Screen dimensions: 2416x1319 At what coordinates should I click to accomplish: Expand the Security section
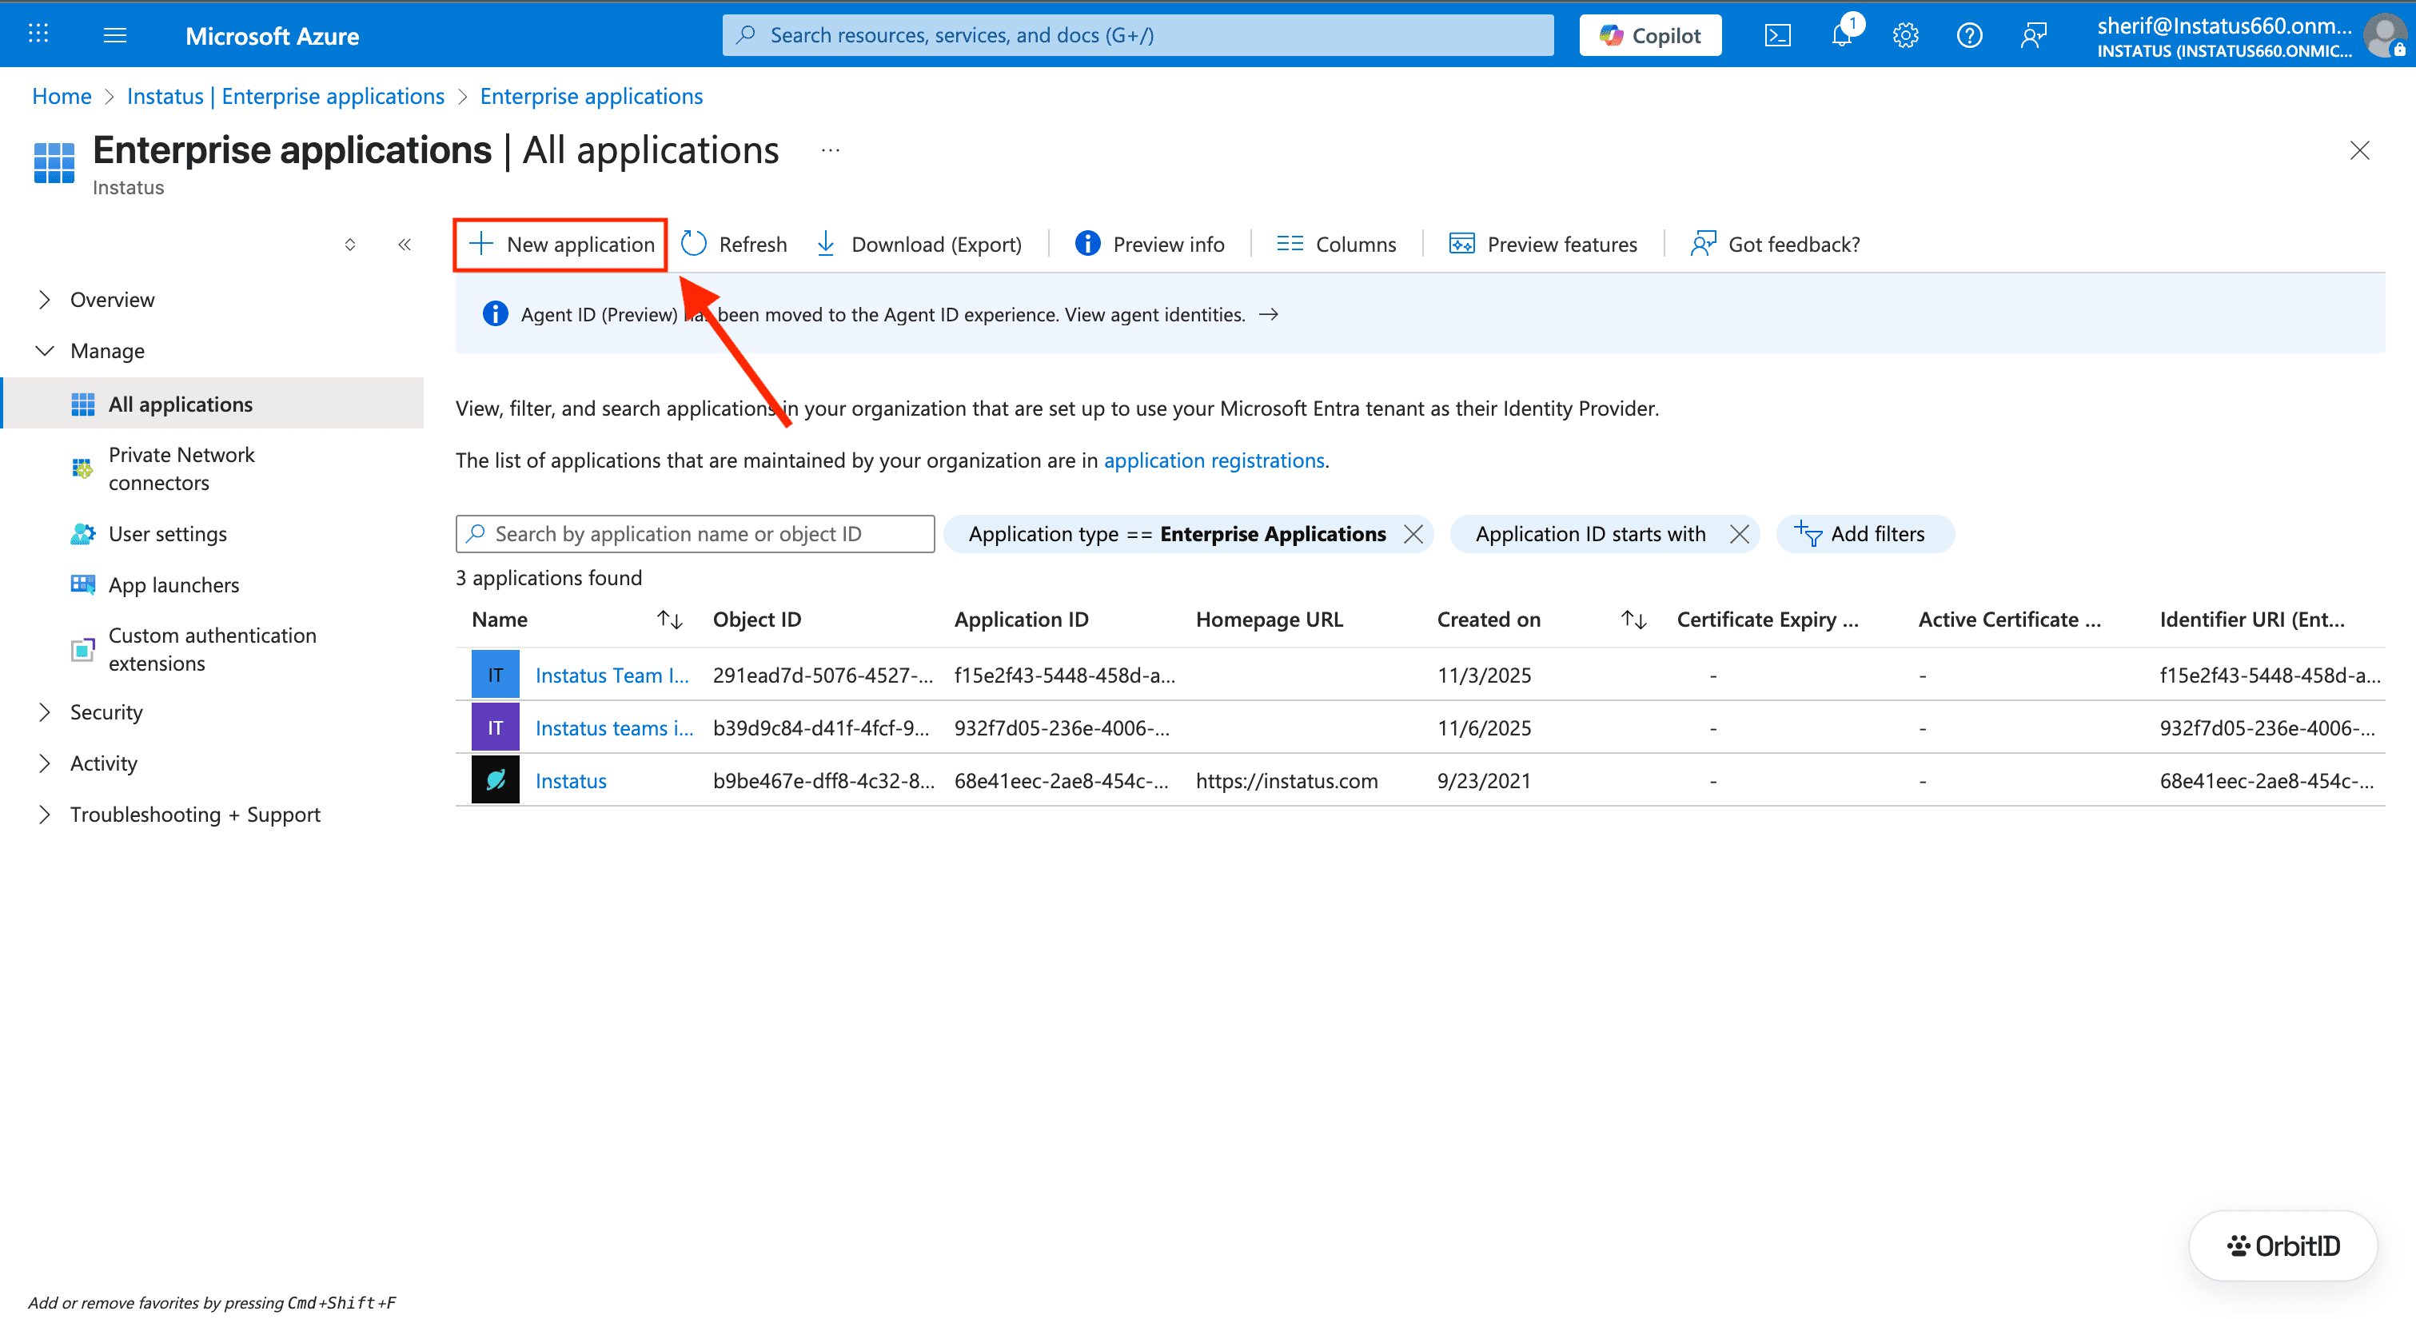coord(44,712)
